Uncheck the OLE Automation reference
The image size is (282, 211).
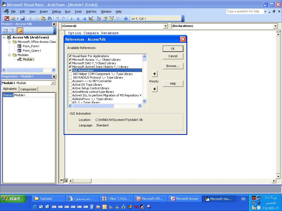(70, 70)
